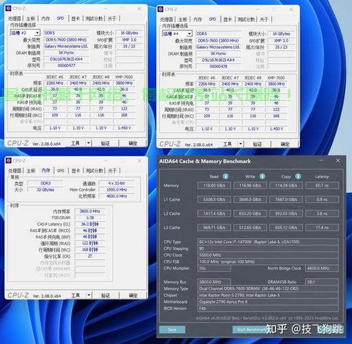
Task: Click the info icon next to Read in AIDA64
Action: (x=225, y=176)
